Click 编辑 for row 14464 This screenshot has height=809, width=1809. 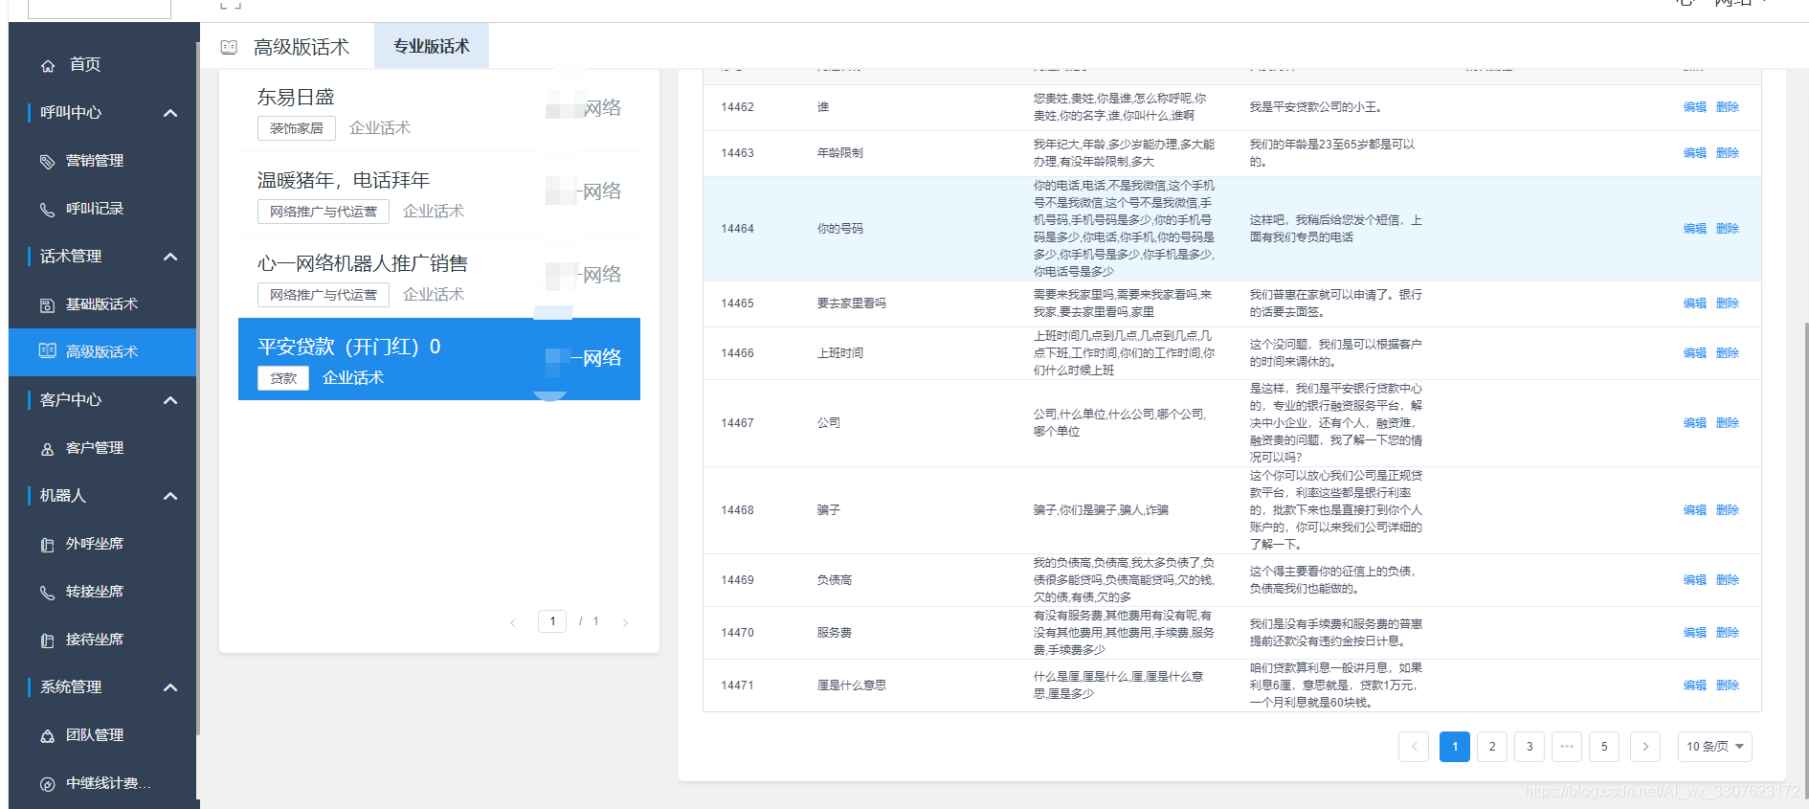1694,228
